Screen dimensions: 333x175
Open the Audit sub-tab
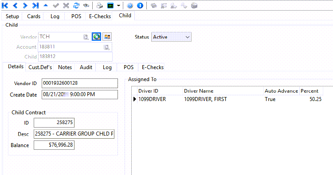tap(86, 67)
